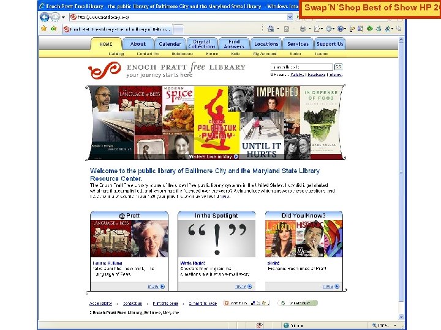Click the page scrollbar down arrow
Viewport: 441px width, 330px height.
pyautogui.click(x=401, y=317)
